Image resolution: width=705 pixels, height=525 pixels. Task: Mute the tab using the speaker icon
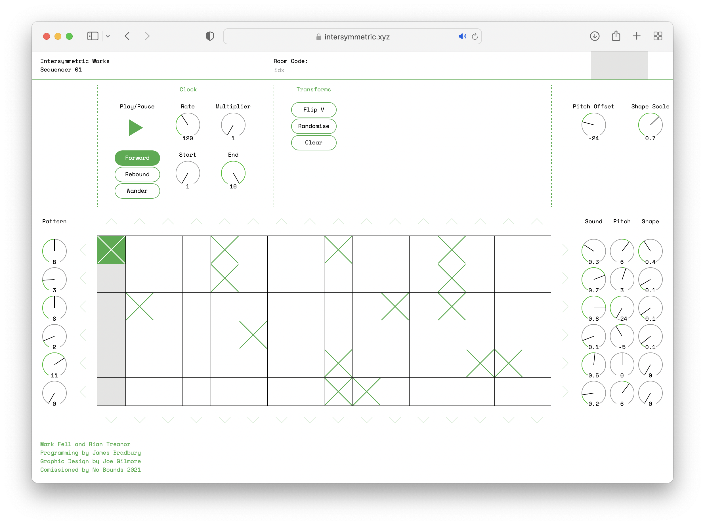coord(462,37)
